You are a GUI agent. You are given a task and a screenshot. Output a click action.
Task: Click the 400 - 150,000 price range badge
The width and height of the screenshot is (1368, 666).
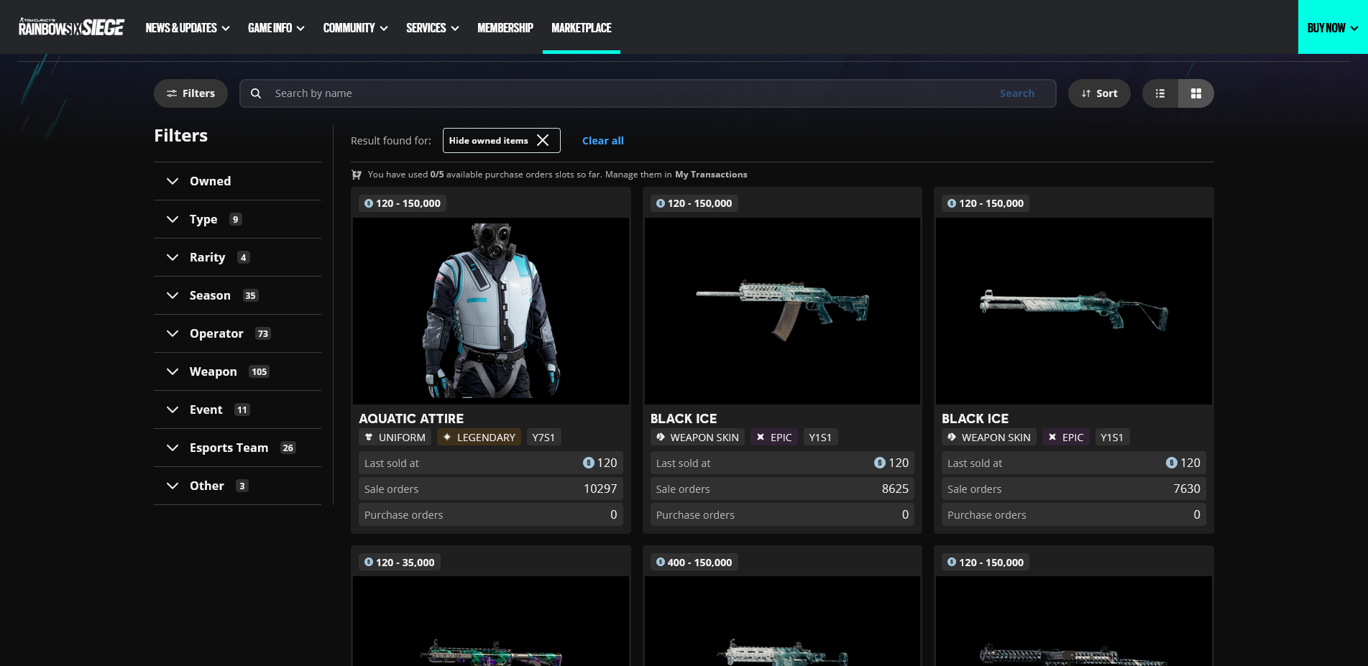694,562
